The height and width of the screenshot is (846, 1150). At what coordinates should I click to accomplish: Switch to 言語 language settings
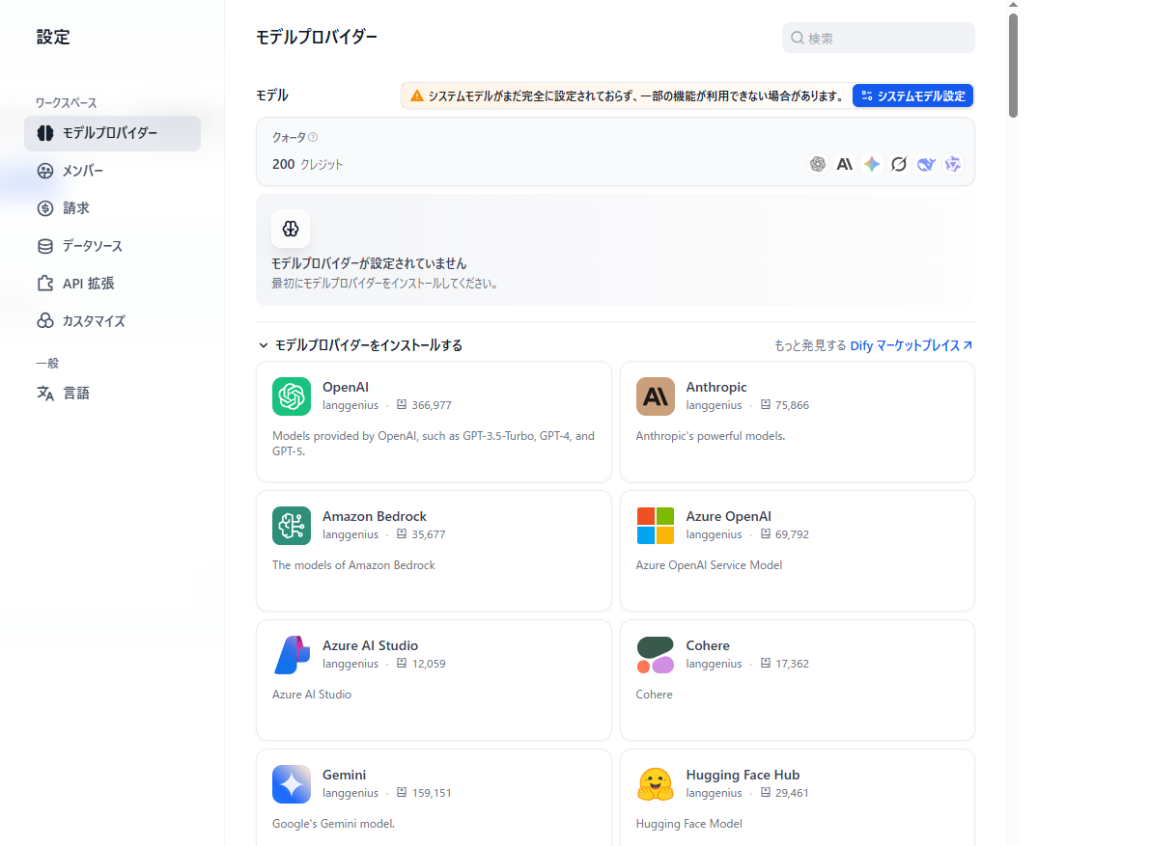75,394
